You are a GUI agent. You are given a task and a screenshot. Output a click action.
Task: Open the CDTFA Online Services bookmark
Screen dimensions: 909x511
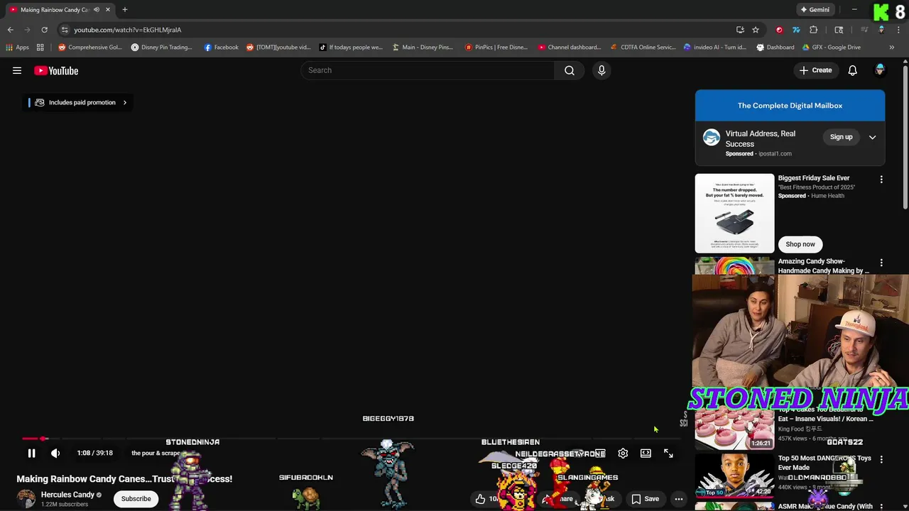coord(643,48)
